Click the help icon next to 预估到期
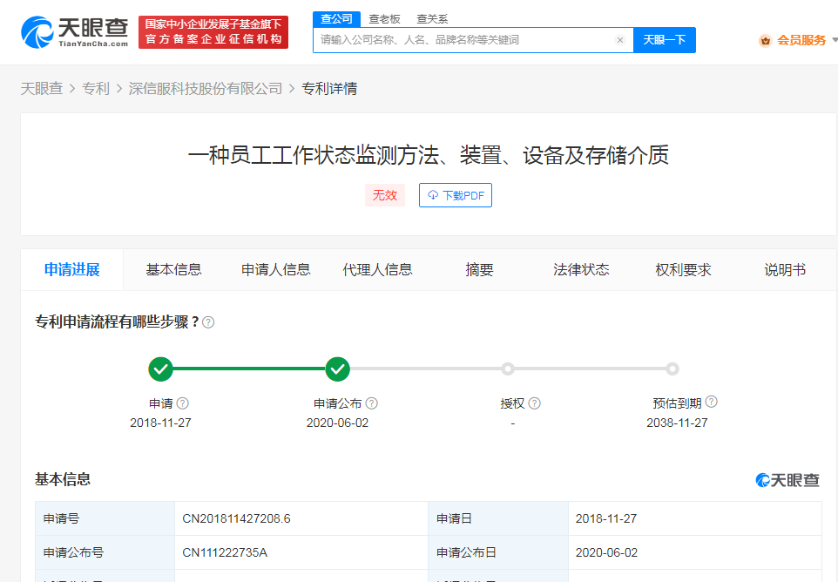The height and width of the screenshot is (582, 838). point(712,403)
